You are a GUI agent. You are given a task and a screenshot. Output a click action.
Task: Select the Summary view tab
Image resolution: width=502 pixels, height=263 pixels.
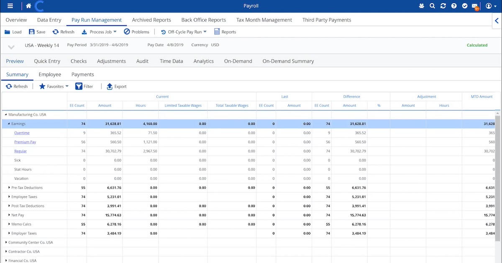pos(17,74)
